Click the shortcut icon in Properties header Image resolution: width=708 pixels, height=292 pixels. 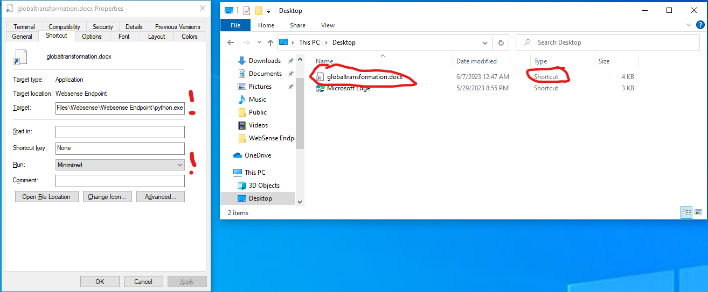tap(20, 56)
